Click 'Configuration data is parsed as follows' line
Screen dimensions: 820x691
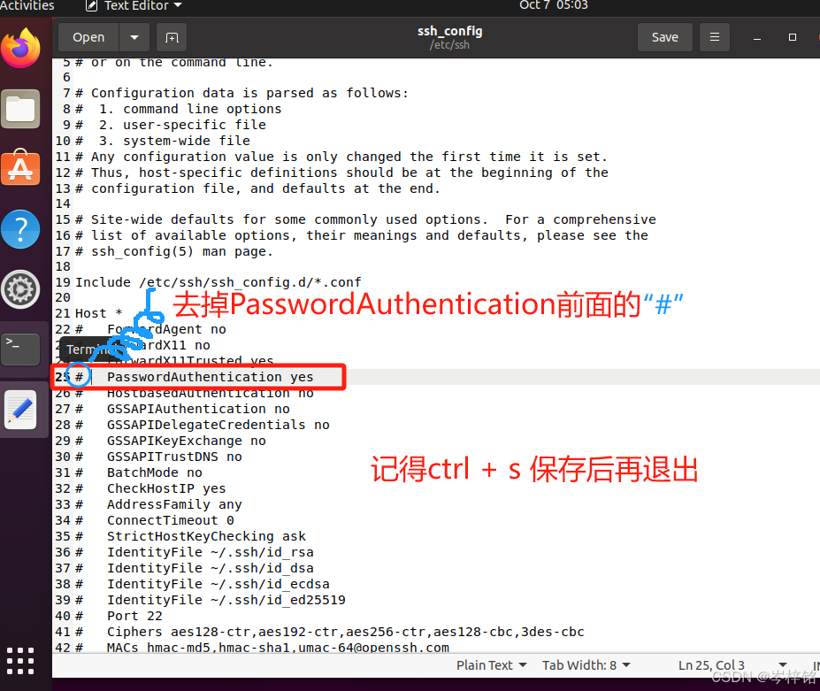point(241,93)
